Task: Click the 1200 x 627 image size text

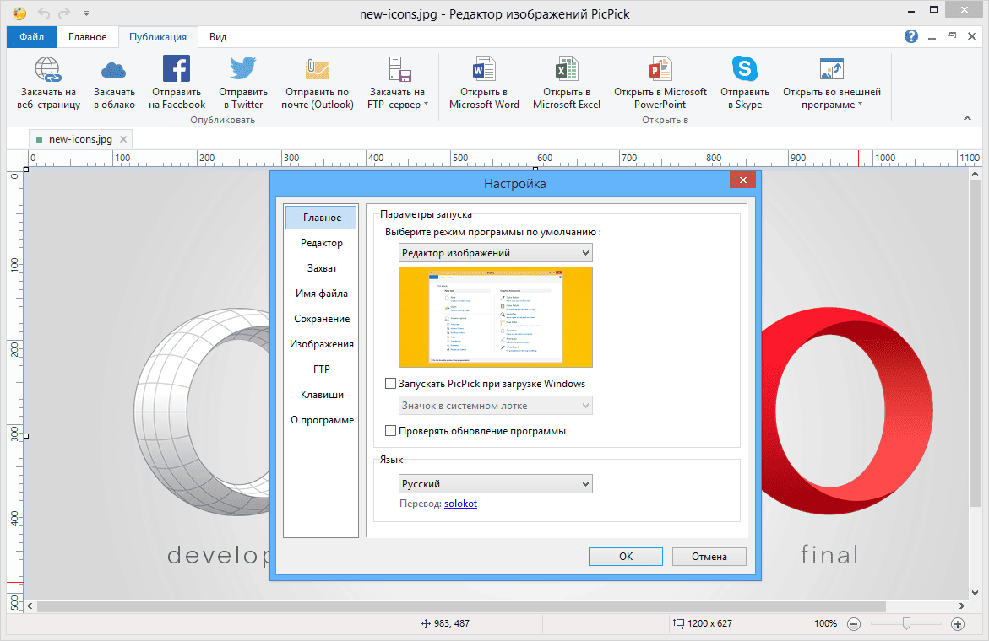Action: (709, 623)
